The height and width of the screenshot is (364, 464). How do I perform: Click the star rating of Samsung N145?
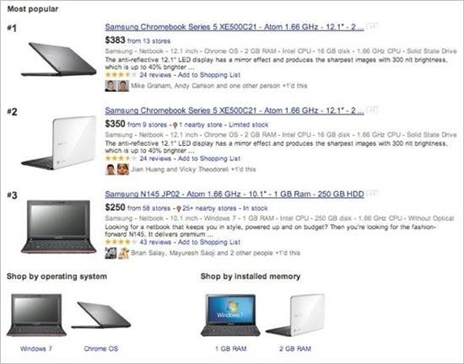click(121, 242)
